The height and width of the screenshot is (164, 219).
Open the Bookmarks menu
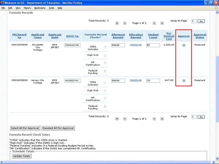pyautogui.click(x=40, y=8)
